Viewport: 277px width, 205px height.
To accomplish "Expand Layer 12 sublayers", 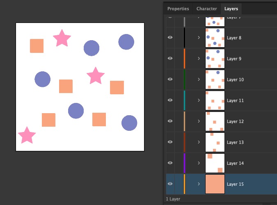I will (199, 121).
